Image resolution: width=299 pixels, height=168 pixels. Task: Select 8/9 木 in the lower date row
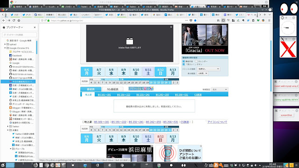(123, 138)
